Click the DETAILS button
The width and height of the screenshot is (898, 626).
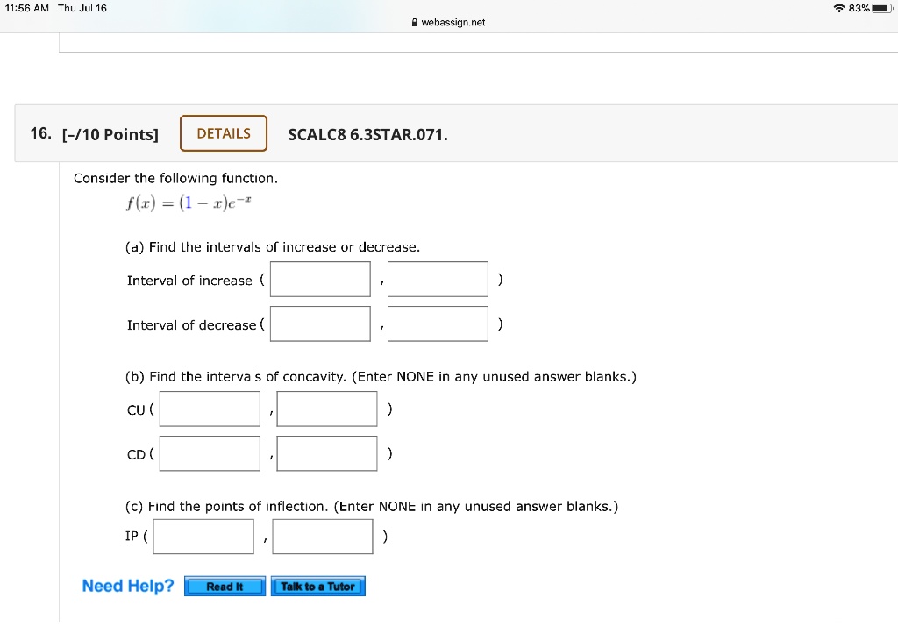(x=224, y=133)
